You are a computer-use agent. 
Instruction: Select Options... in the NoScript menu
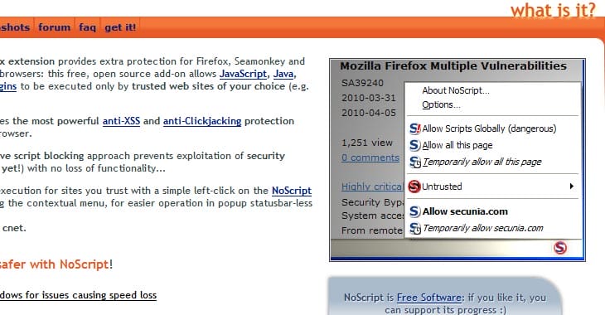click(441, 105)
